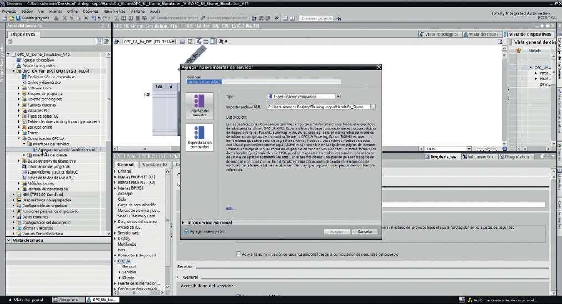Click the network view icon left of device dropdown
Image resolution: width=562 pixels, height=304 pixels.
click(x=116, y=42)
